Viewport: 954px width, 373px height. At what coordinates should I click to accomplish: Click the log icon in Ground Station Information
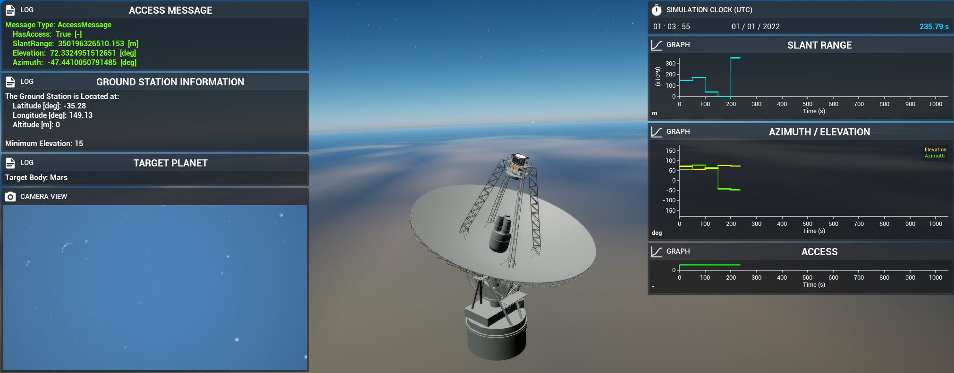(10, 82)
